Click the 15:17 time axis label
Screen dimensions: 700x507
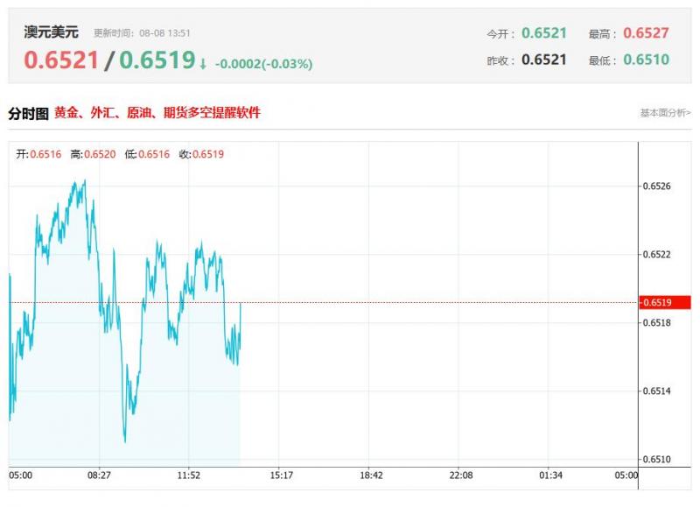[x=281, y=475]
